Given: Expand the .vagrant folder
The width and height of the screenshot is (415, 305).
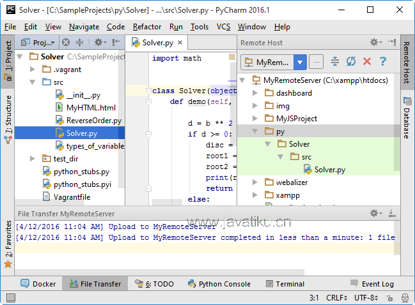Looking at the screenshot, I should click(32, 70).
